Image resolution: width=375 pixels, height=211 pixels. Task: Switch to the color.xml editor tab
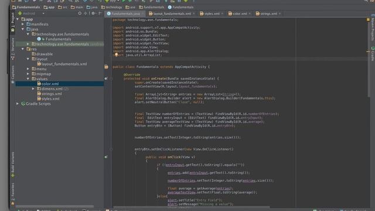(x=240, y=13)
